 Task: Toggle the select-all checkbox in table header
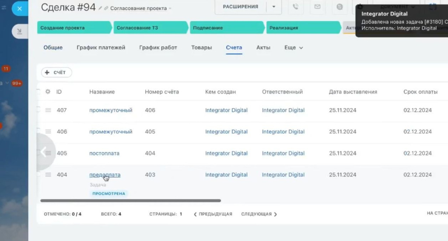tap(38, 91)
